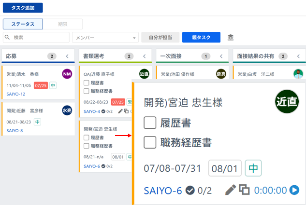Click the purple NM avatar on 清水 香 card
The height and width of the screenshot is (205, 306).
coord(67,74)
